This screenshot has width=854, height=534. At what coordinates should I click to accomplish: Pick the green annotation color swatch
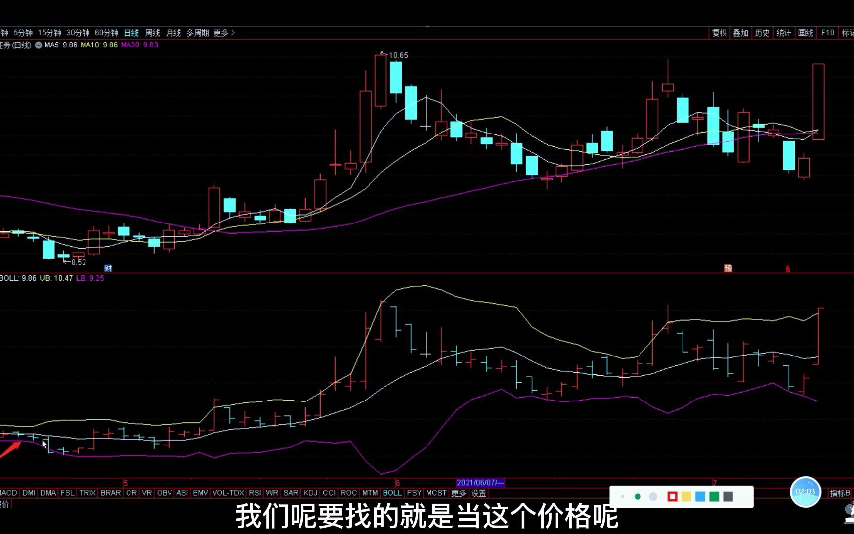714,497
